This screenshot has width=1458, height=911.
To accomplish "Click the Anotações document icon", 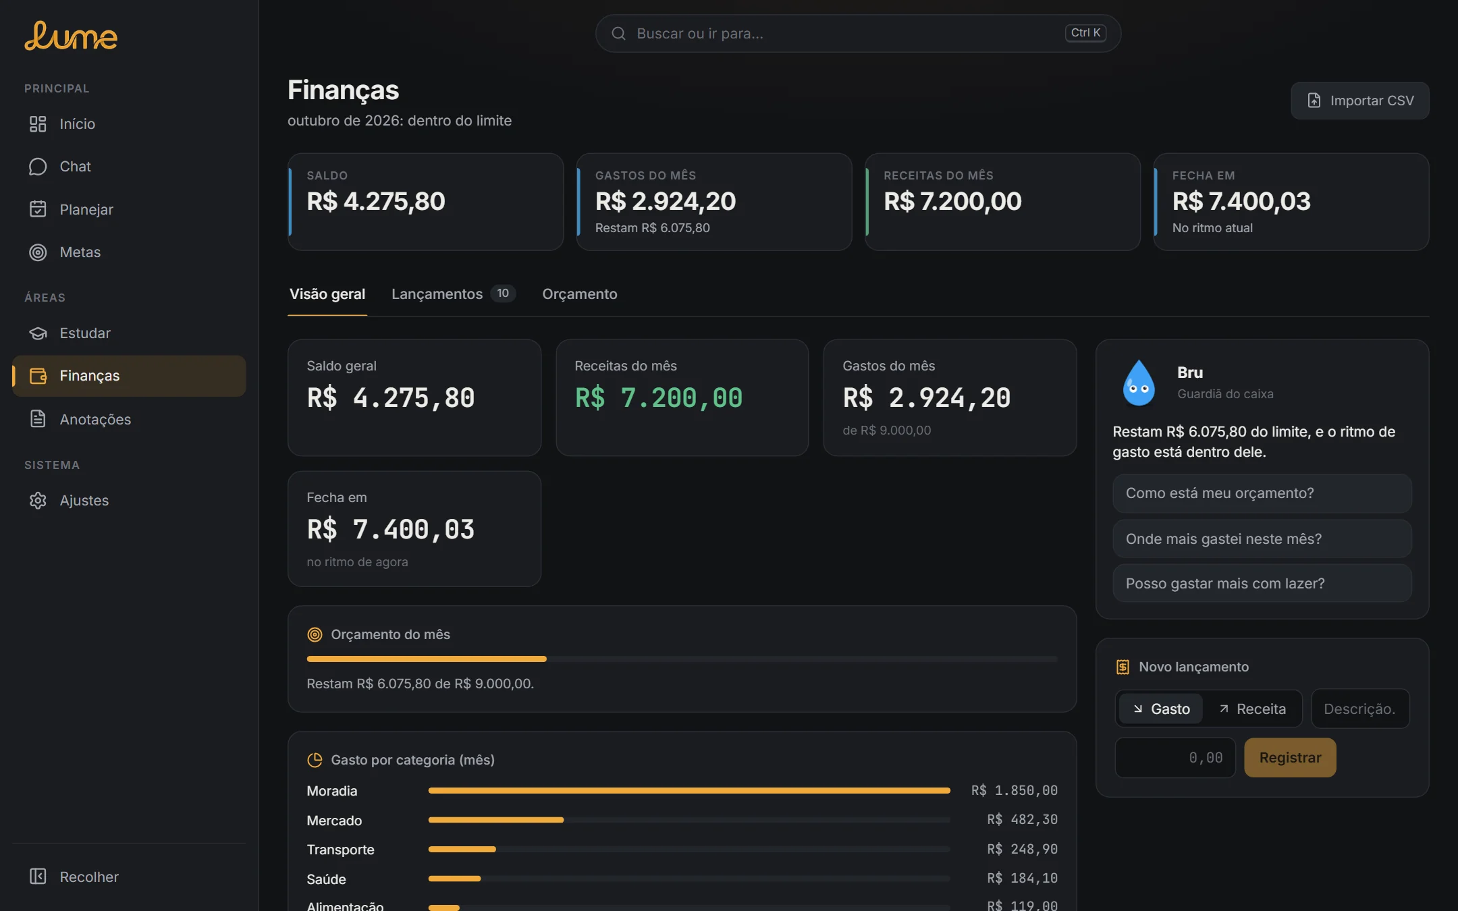I will coord(38,419).
